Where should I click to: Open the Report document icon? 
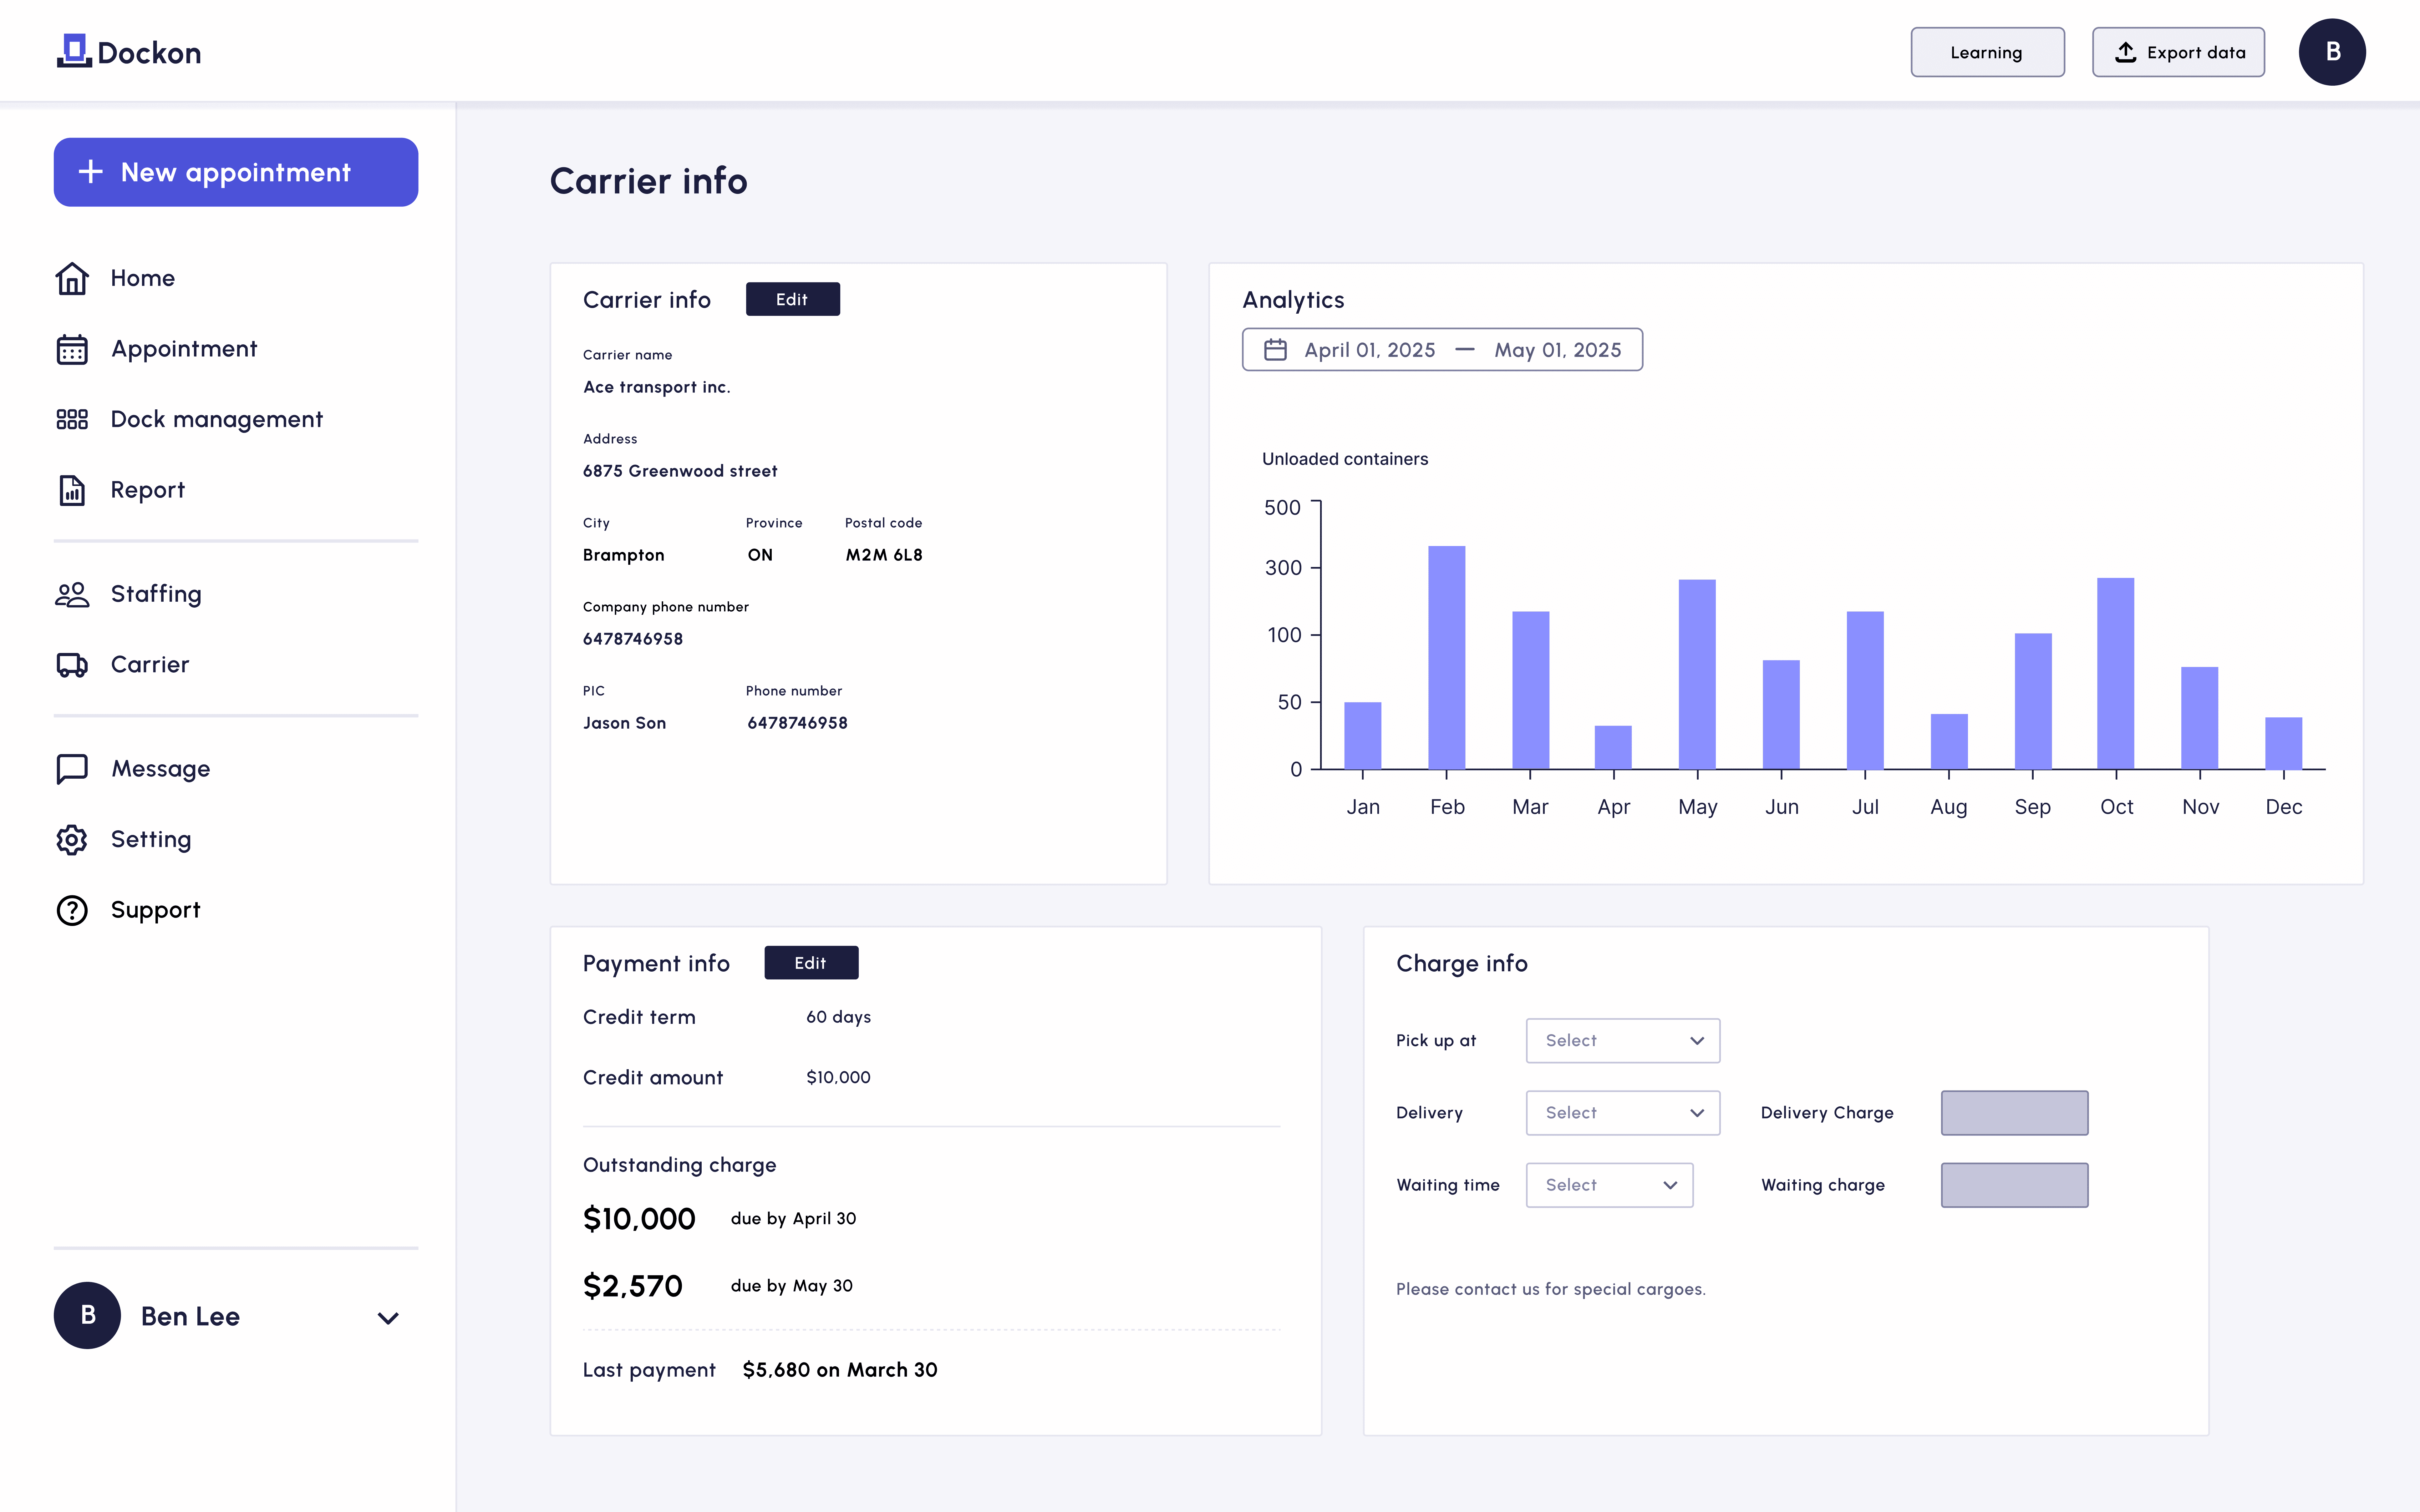tap(72, 490)
